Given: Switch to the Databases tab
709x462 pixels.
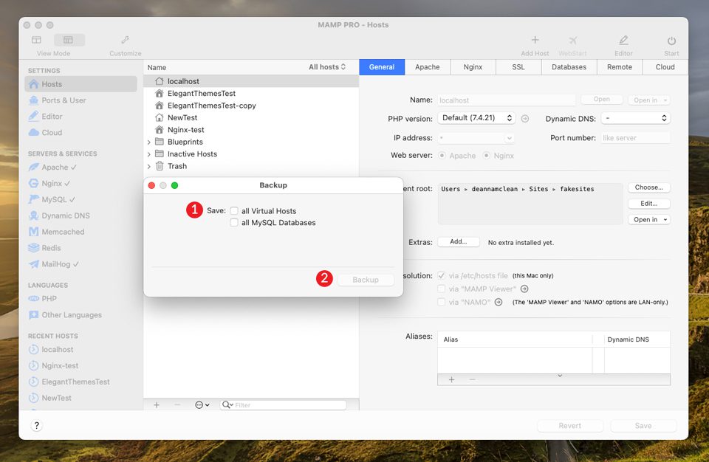Looking at the screenshot, I should click(x=568, y=66).
